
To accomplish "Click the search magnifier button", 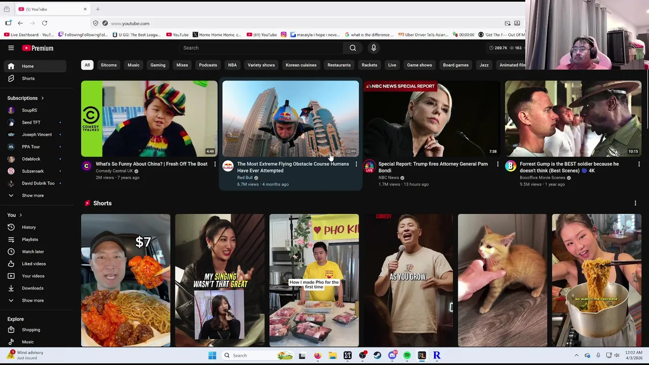I will click(353, 48).
